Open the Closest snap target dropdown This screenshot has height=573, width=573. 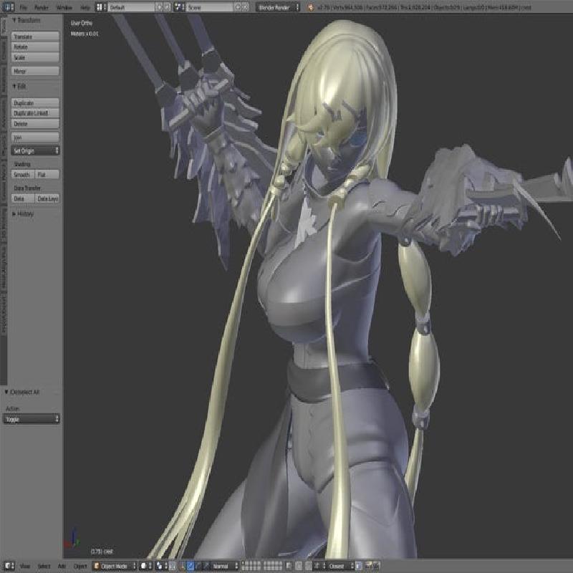[340, 566]
